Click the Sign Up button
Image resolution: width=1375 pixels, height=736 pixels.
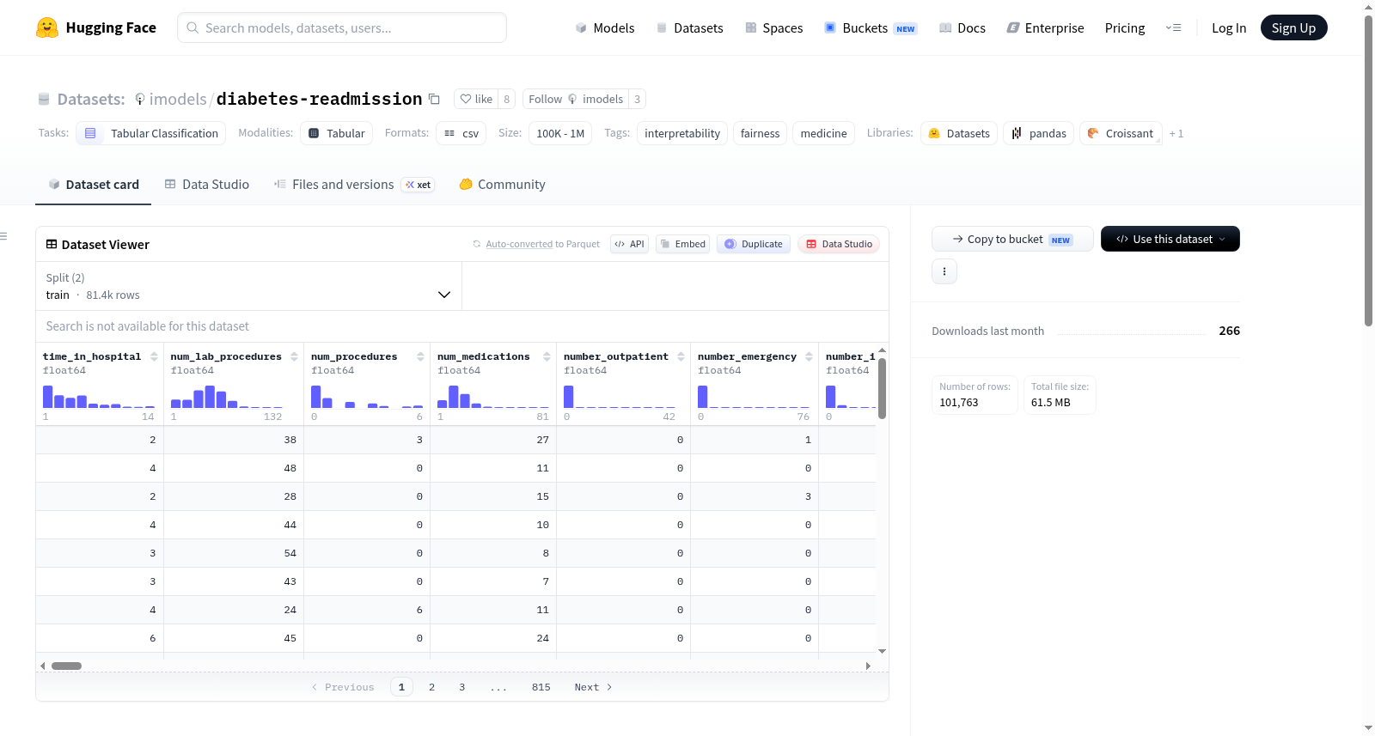[x=1293, y=27]
